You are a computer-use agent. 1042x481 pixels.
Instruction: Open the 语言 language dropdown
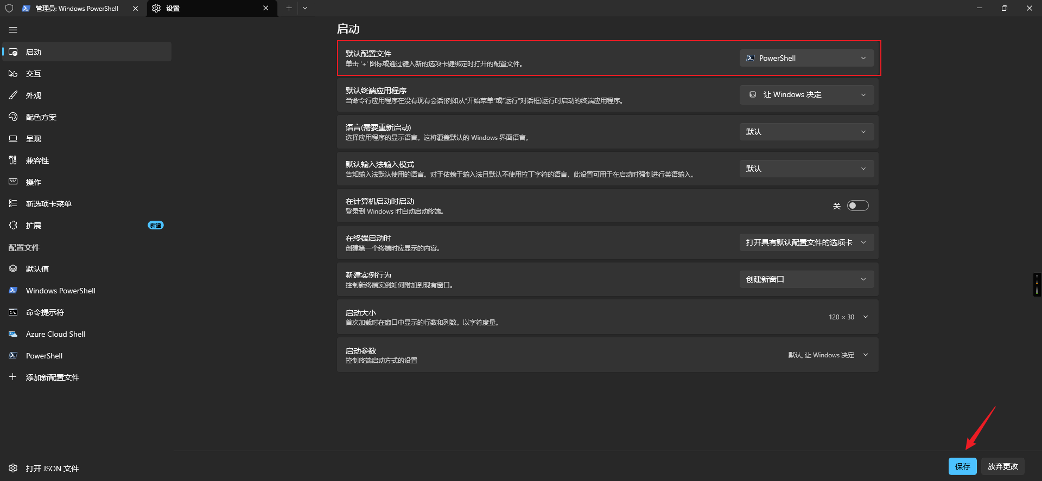806,132
